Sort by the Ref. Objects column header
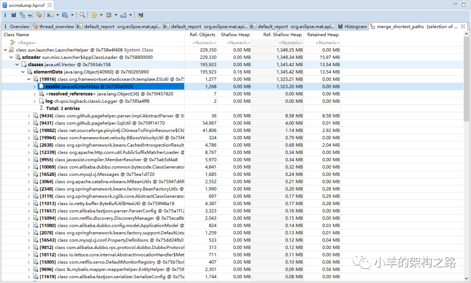This screenshot has width=471, height=283. click(202, 34)
